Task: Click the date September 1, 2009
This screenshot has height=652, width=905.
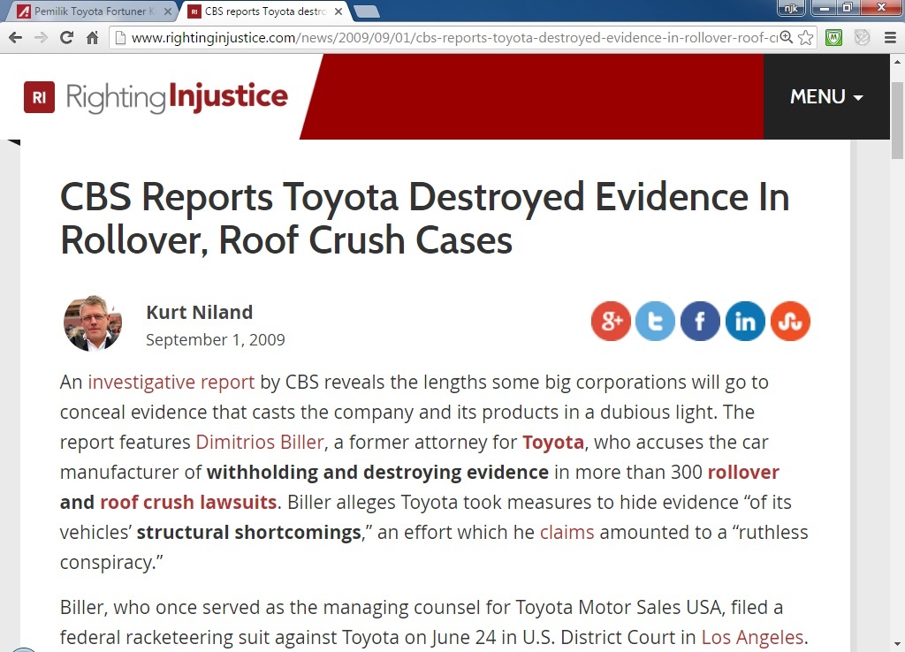Action: point(216,340)
